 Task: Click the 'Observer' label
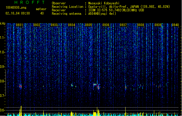(x=59, y=3)
